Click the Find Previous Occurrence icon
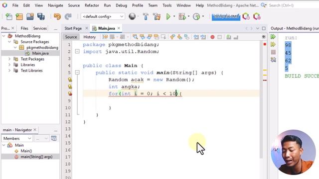This screenshot has width=319, height=179. click(142, 37)
